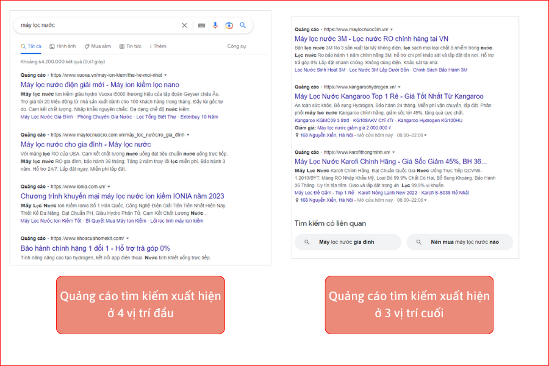Open 'Máy Lọc Nước Ion Kiềm Tốt' sitelink

[51, 221]
